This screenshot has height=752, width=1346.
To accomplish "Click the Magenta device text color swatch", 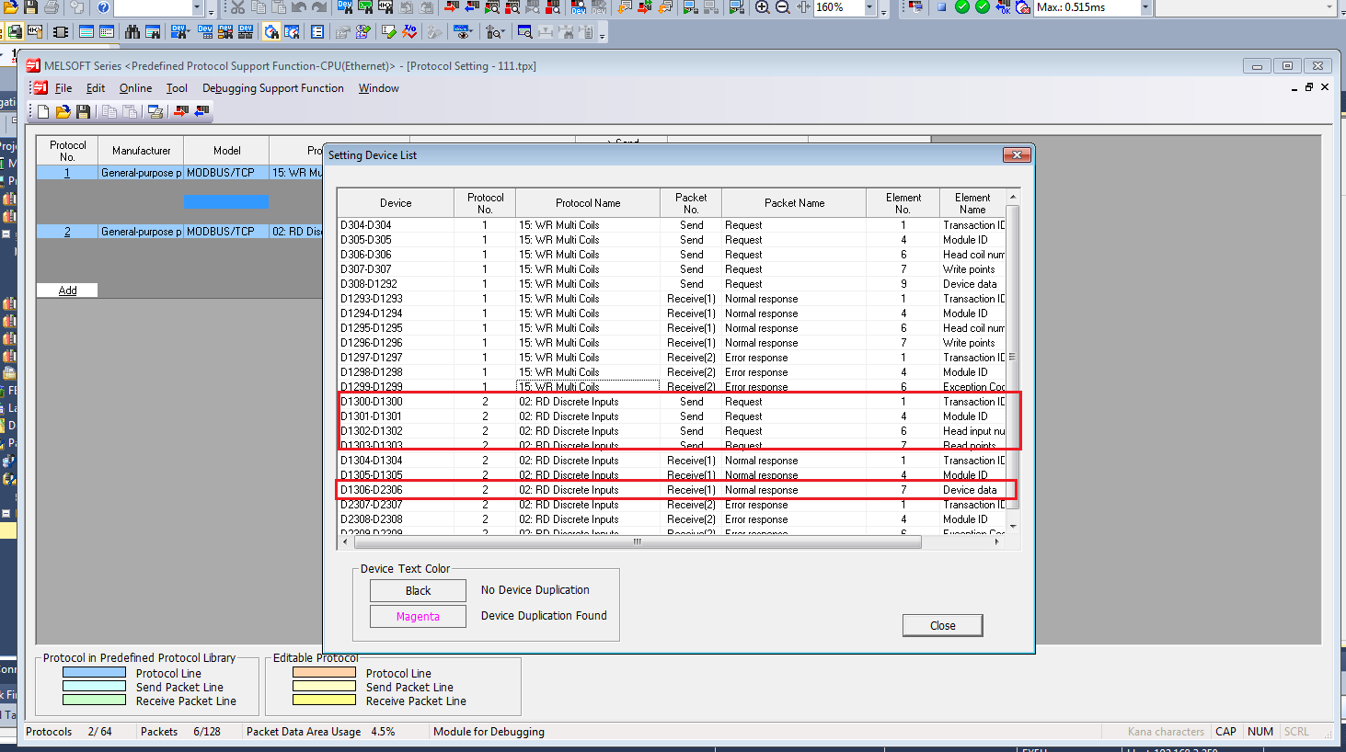I will [418, 616].
